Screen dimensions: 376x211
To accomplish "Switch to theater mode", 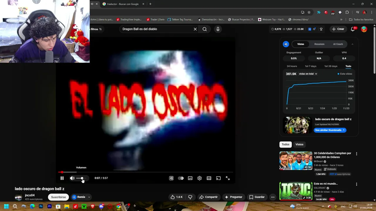I will 209,178.
